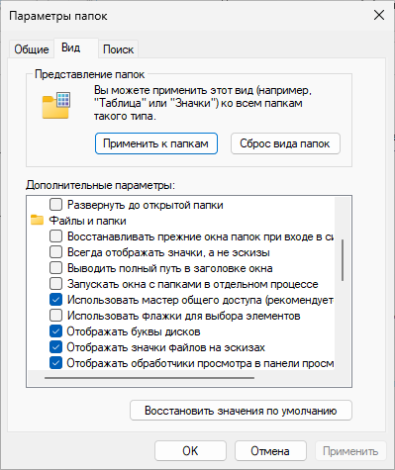Viewport: 395px width, 470px height.
Task: Tick Запускать окна с папками в отдельном процессе
Action: tap(55, 284)
